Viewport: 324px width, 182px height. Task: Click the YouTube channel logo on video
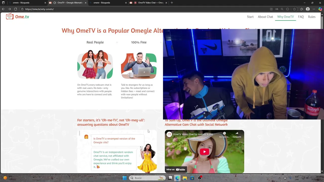[x=169, y=134]
